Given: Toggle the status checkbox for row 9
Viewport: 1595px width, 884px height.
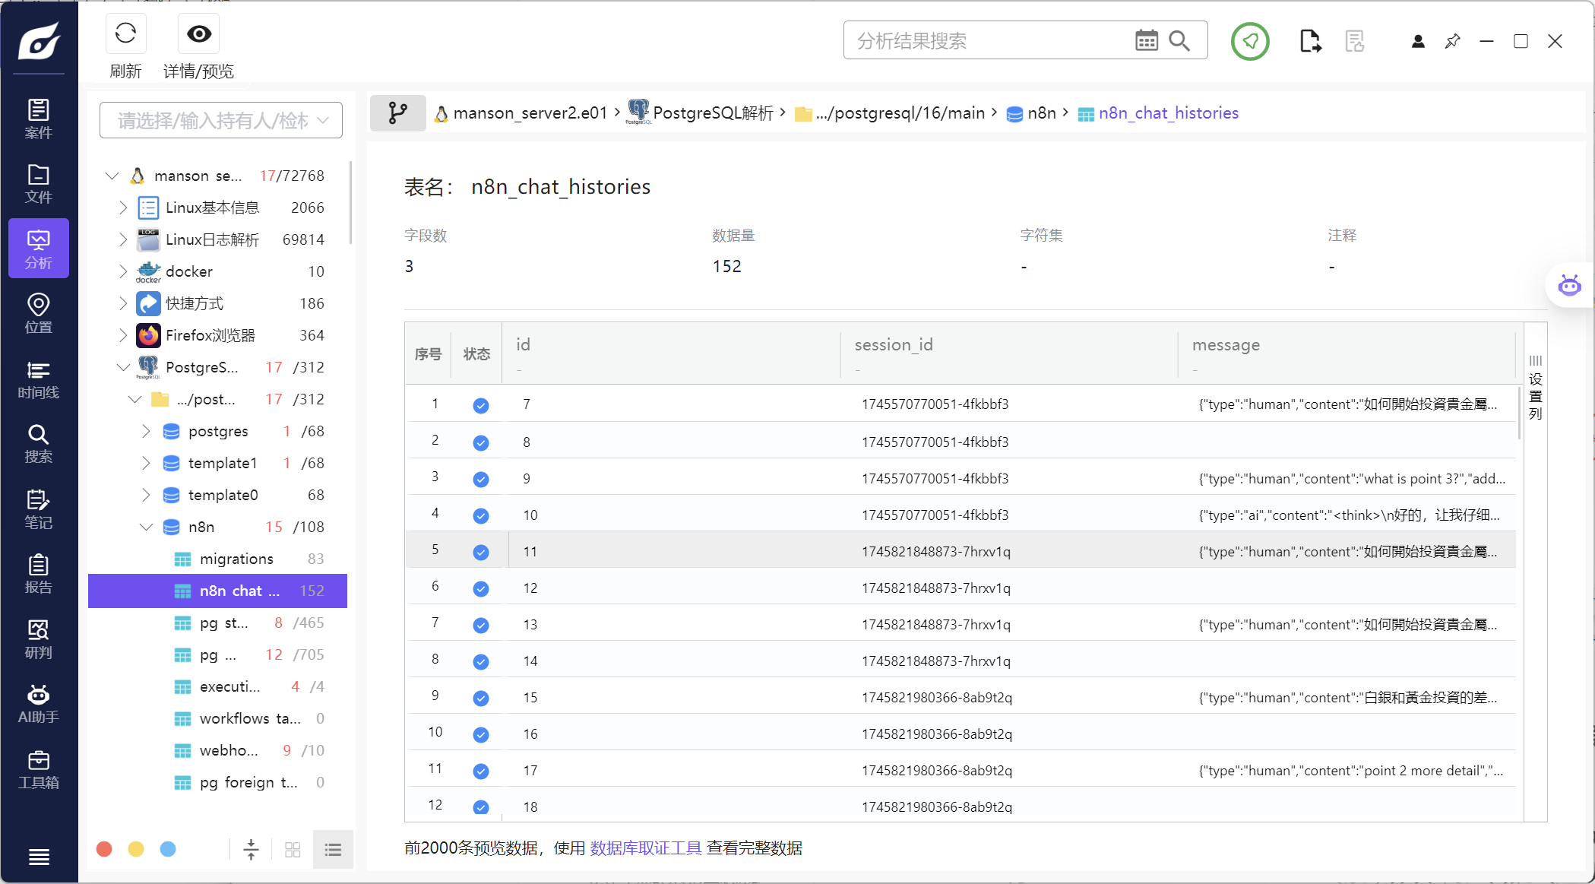Looking at the screenshot, I should 480,699.
